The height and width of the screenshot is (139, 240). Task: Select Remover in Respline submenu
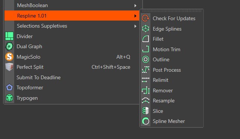pos(172,90)
